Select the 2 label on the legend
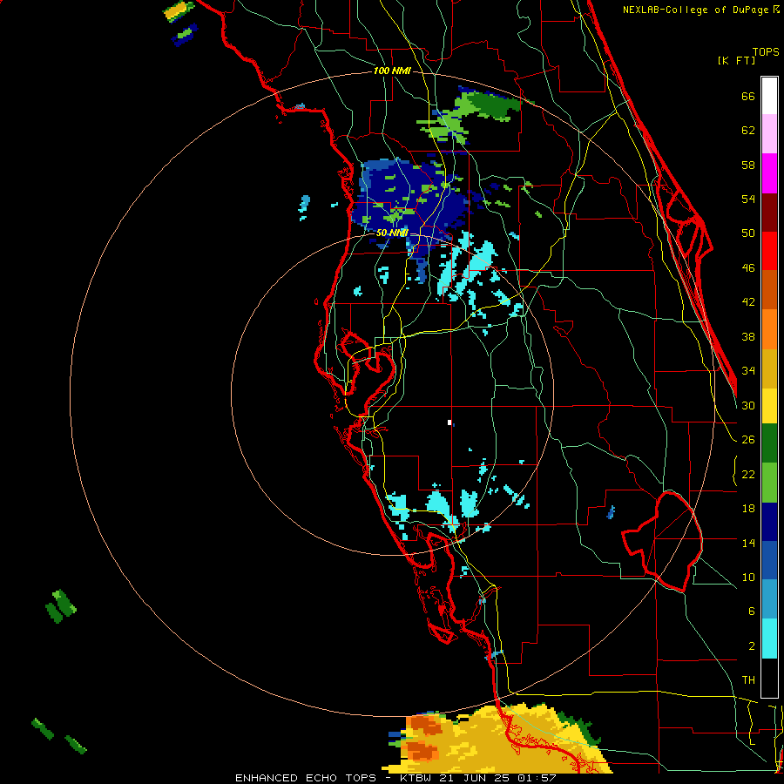This screenshot has width=784, height=784. tap(752, 646)
